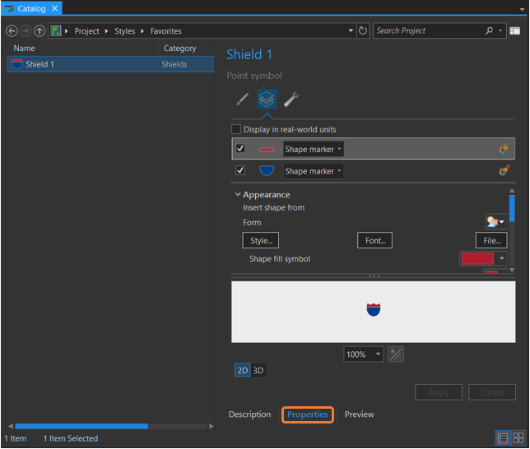The height and width of the screenshot is (449, 530).
Task: Enable Display in real-world units
Action: 236,129
